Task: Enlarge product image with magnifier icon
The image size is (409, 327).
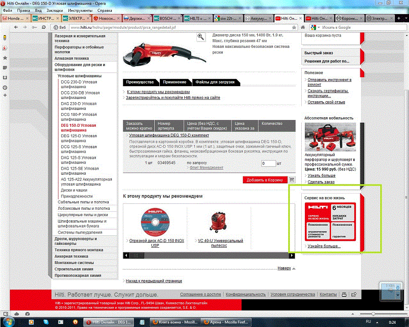Action: click(200, 37)
